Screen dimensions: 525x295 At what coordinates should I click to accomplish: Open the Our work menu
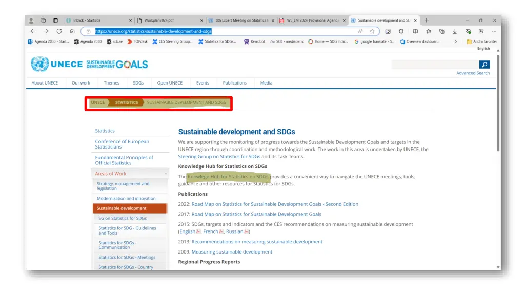tap(80, 83)
